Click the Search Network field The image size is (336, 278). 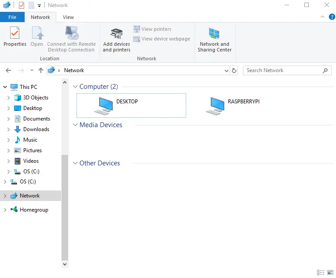(x=287, y=70)
